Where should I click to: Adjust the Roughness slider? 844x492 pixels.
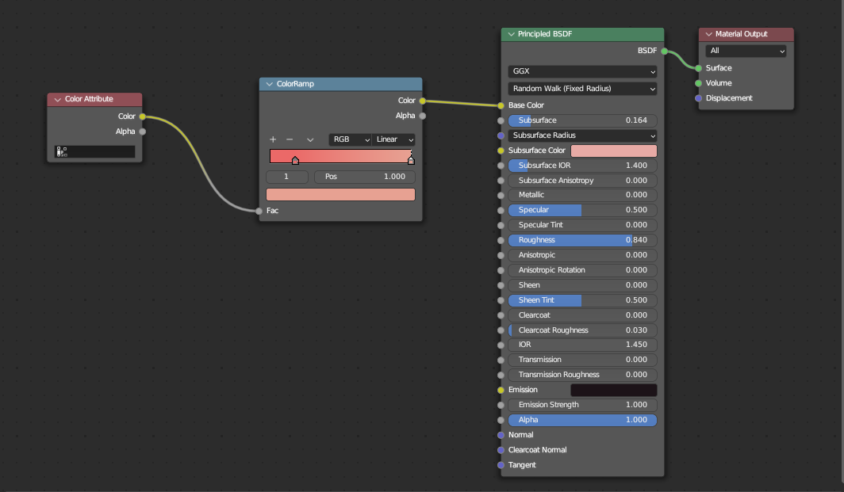[x=582, y=240]
